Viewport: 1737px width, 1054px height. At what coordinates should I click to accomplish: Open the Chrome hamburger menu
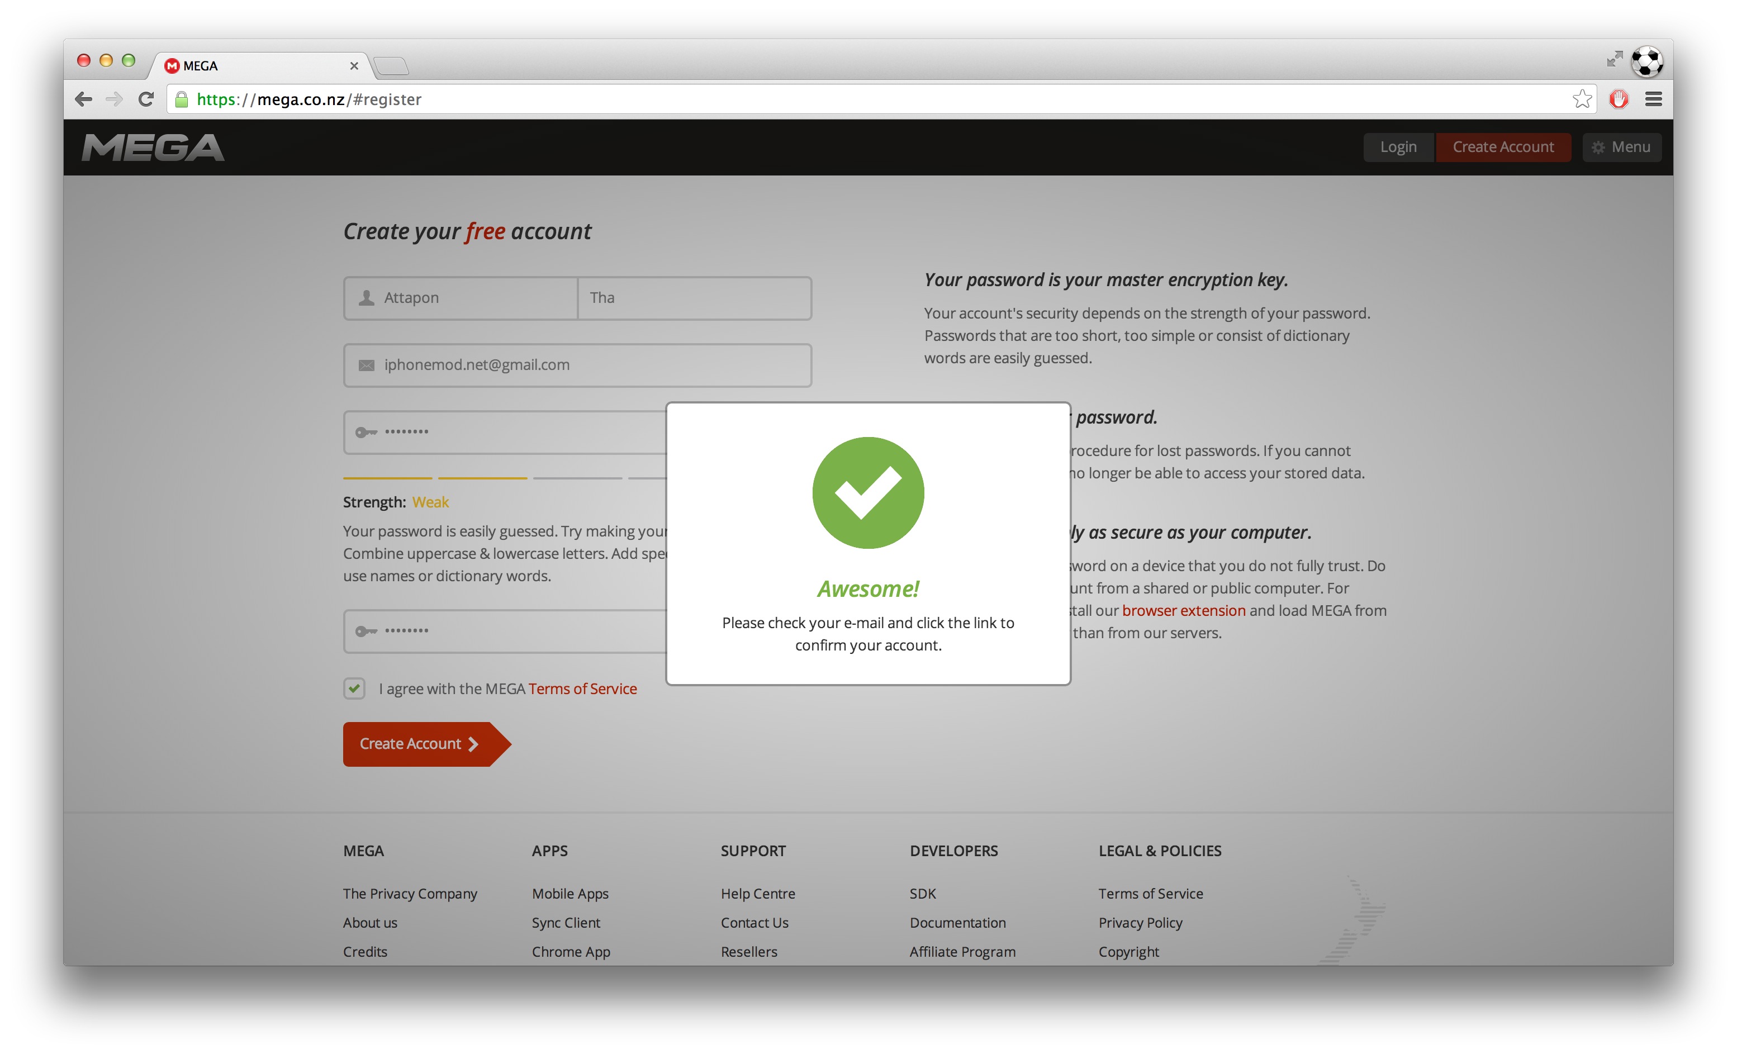1653,99
